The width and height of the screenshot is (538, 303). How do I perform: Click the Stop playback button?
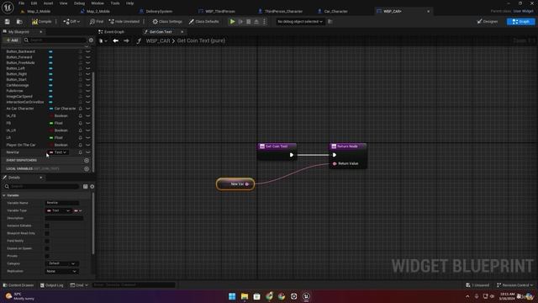[x=249, y=22]
